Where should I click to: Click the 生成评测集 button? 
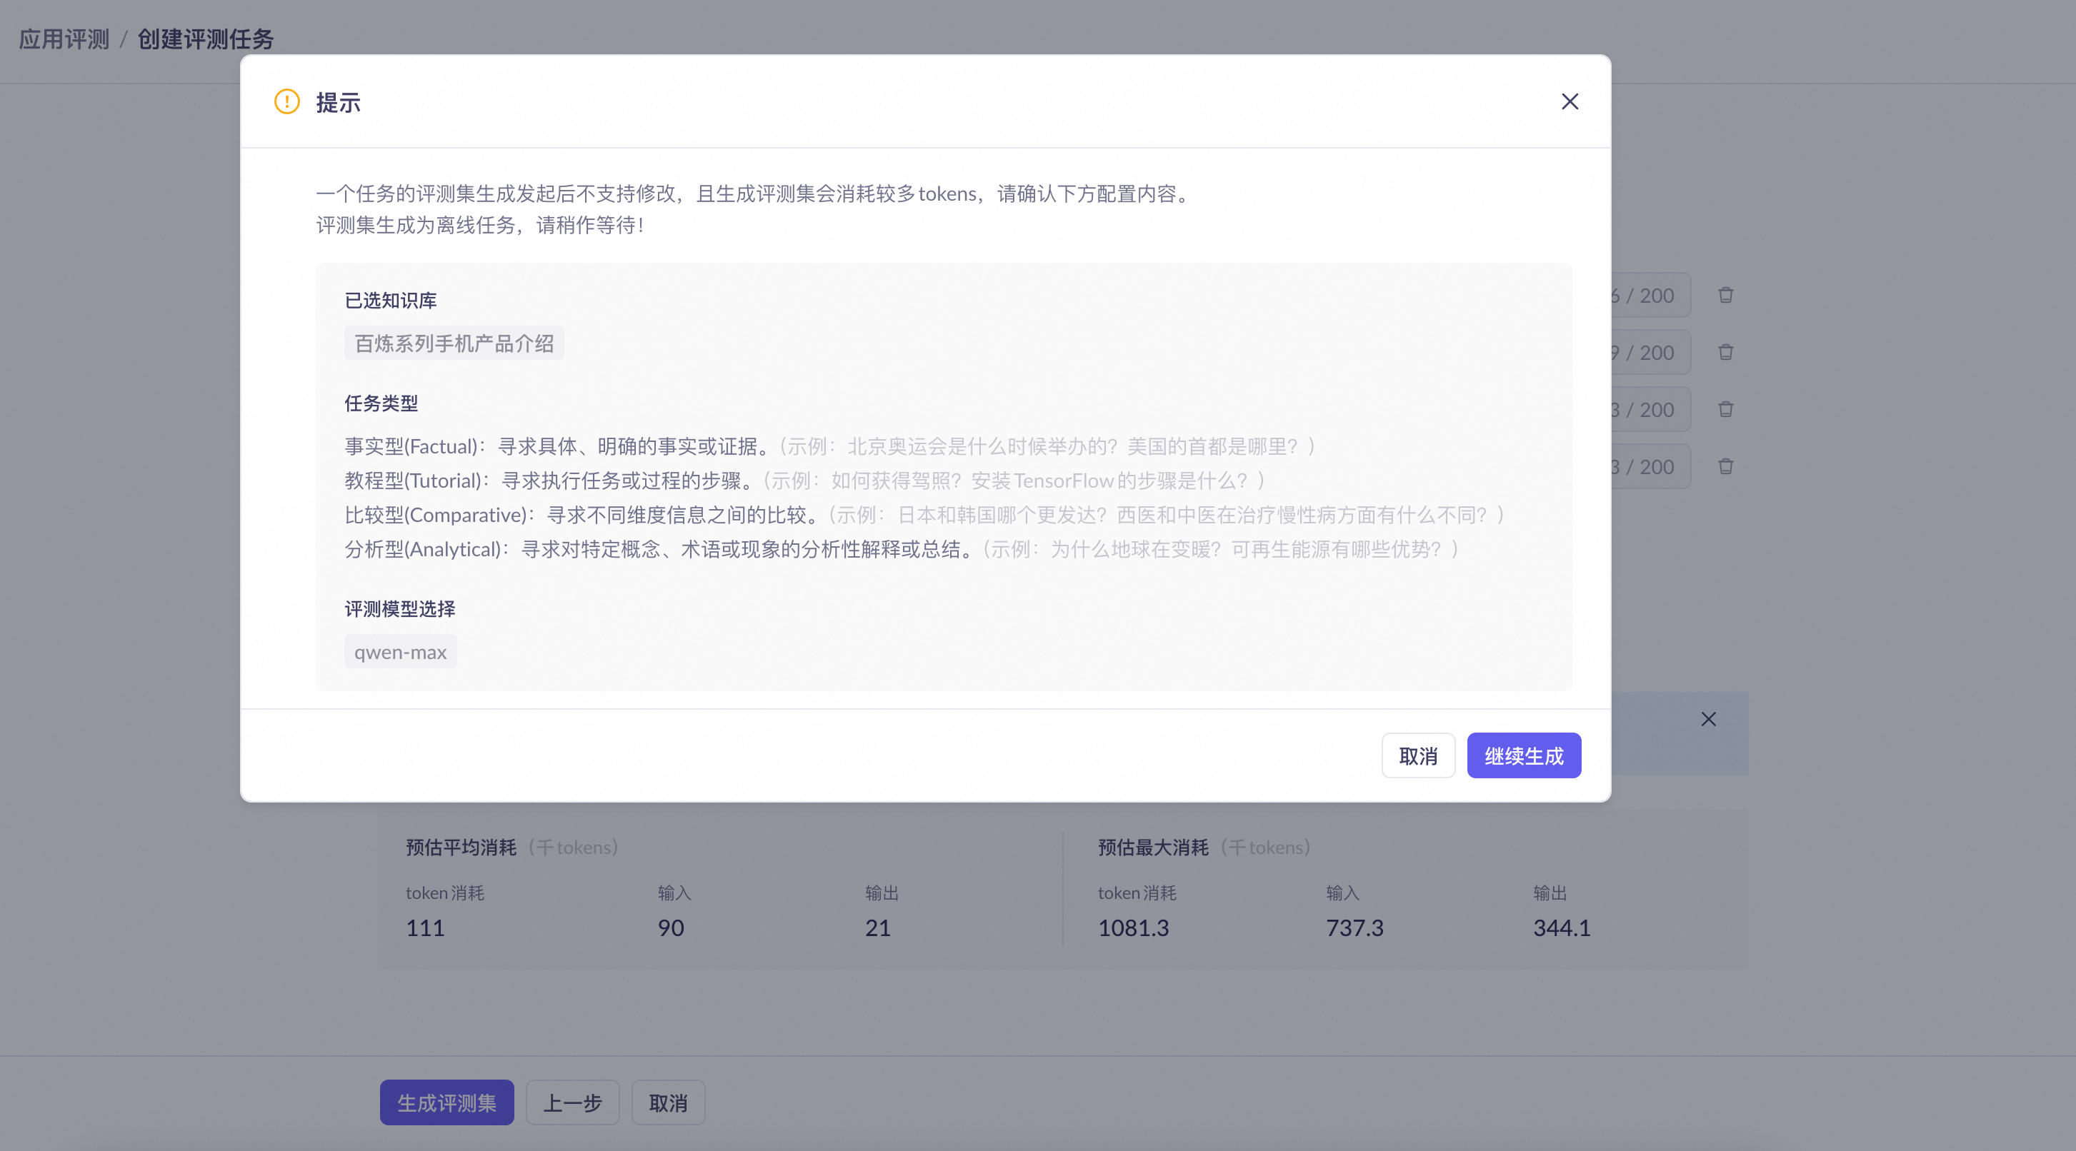[x=446, y=1102]
